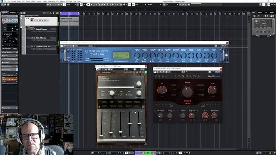Click Seventh Heaven VLF knob
276x155 pixels.
[x=205, y=115]
